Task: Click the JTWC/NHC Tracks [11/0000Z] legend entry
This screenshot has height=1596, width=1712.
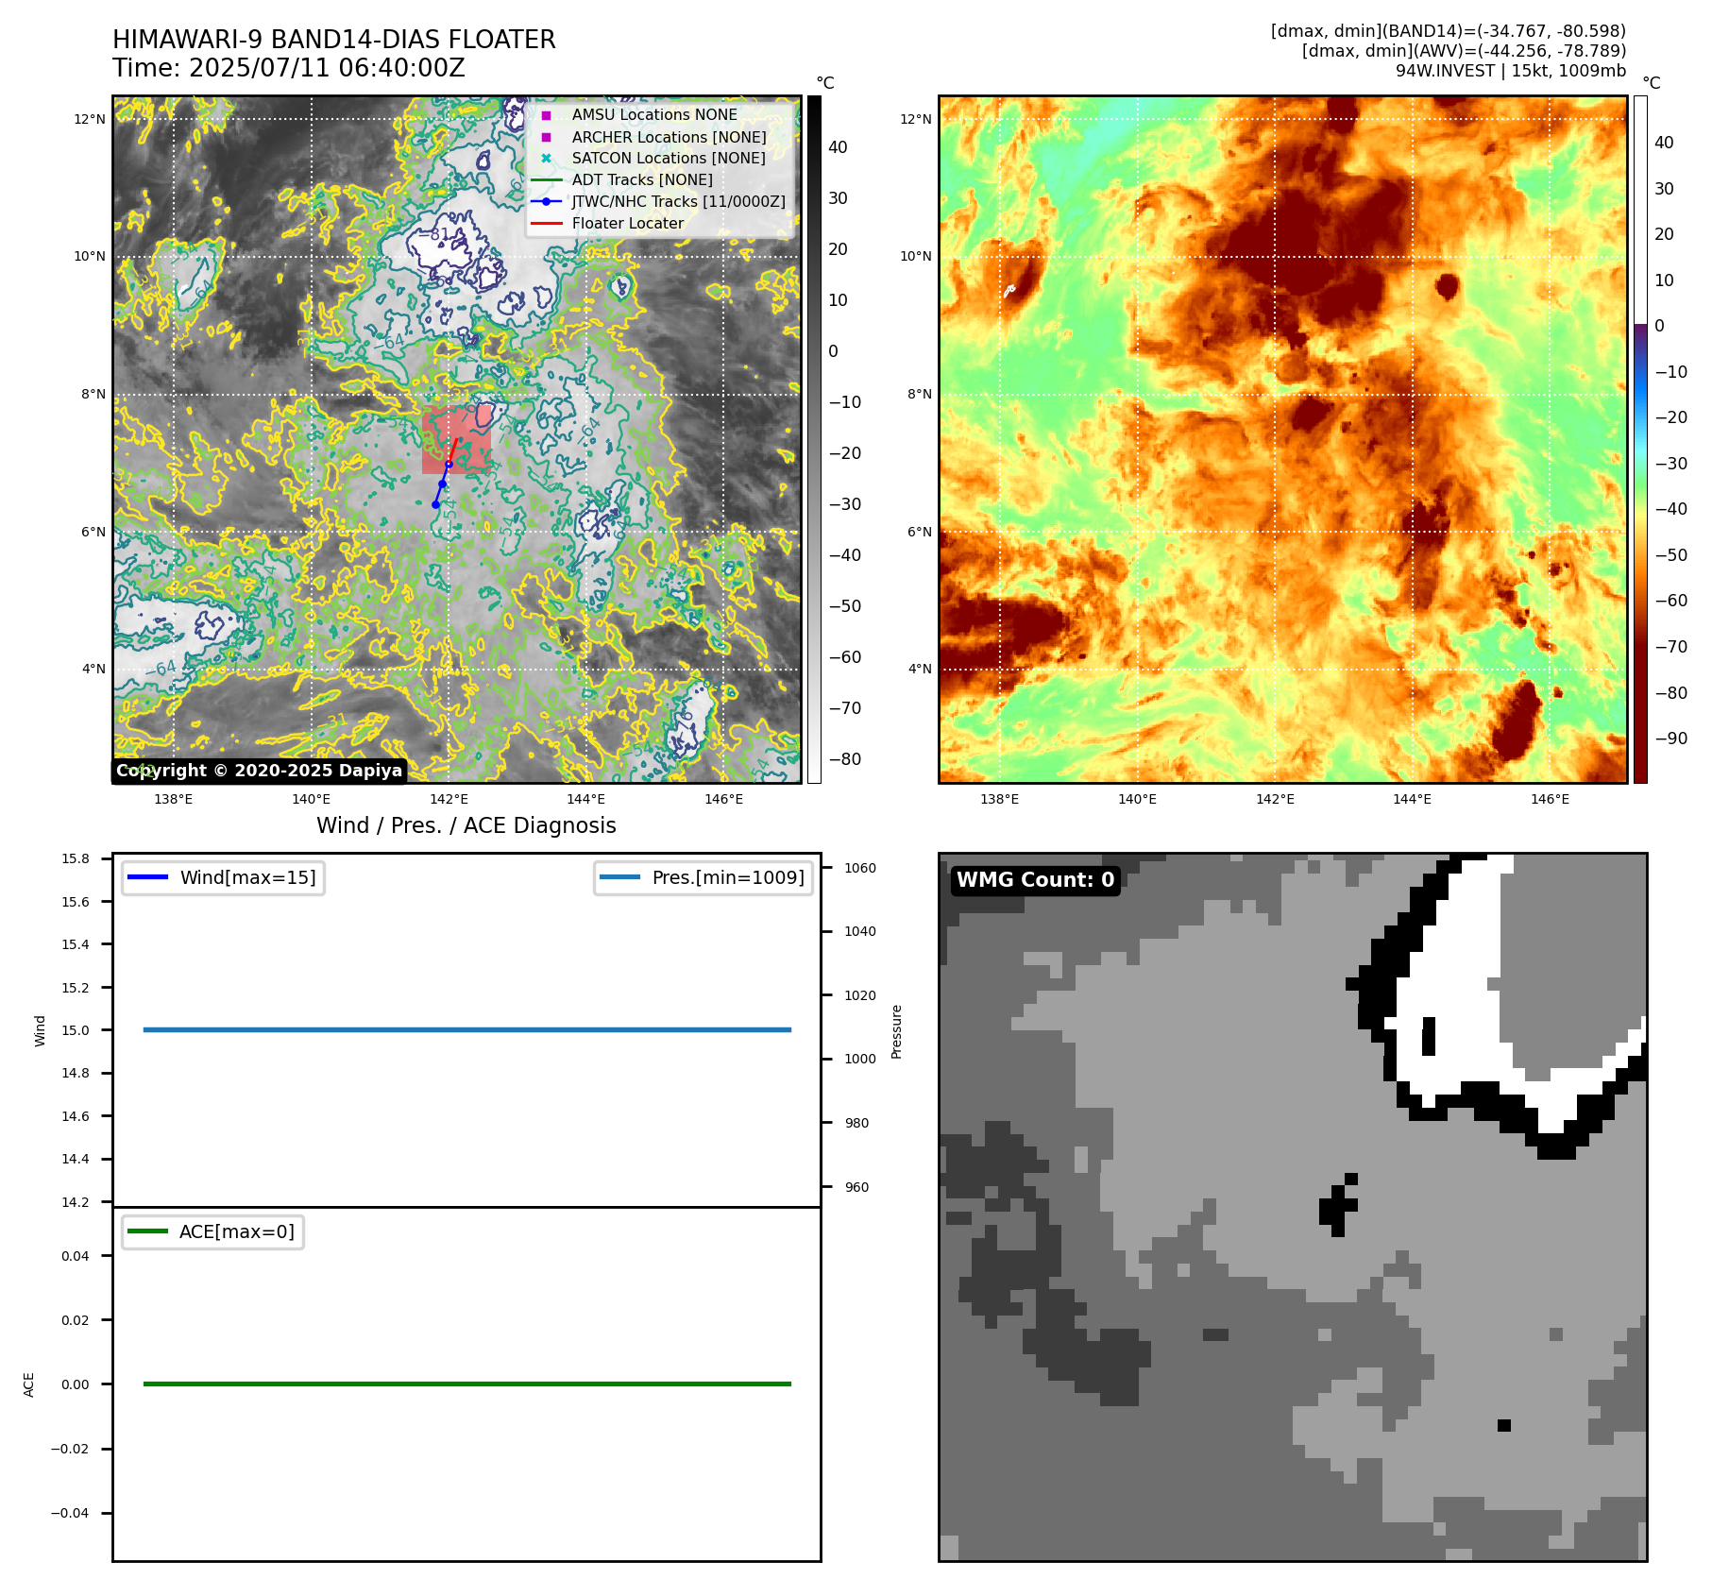Action: click(659, 202)
